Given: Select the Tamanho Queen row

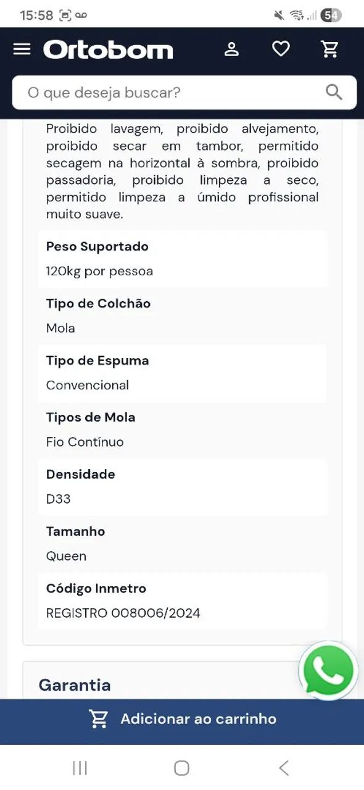Looking at the screenshot, I should 182,544.
